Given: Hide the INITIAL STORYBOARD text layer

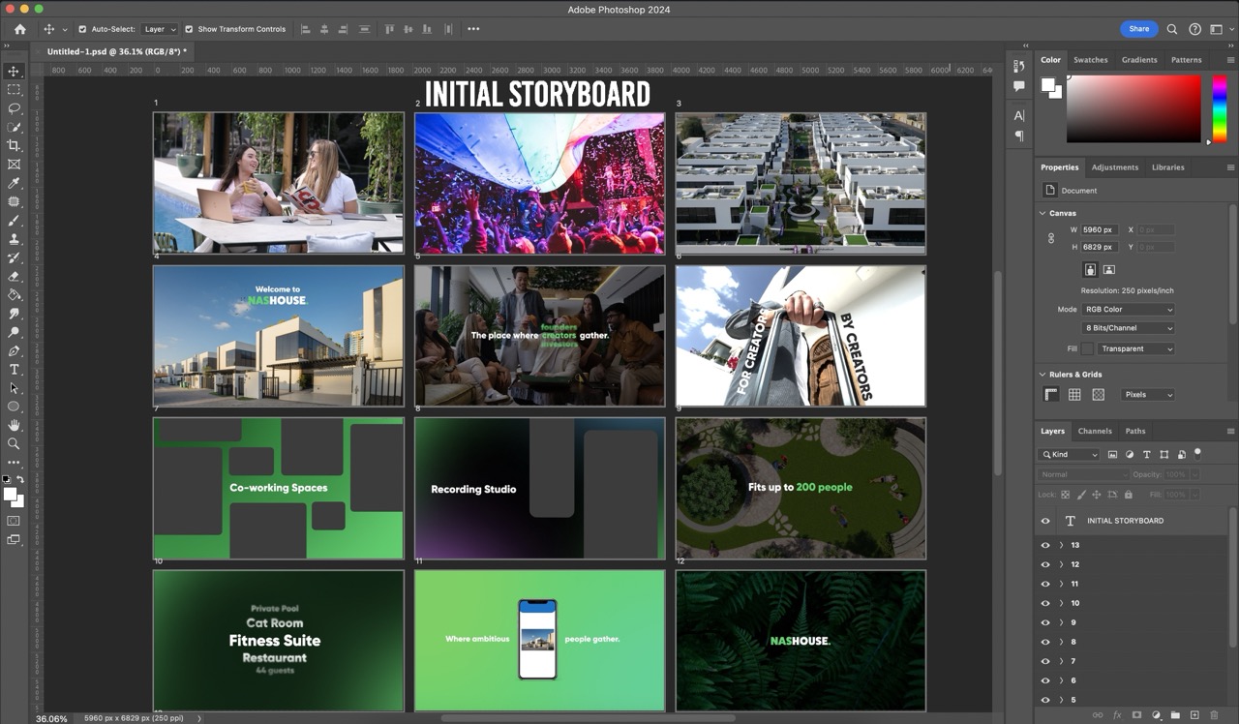Looking at the screenshot, I should [1044, 521].
